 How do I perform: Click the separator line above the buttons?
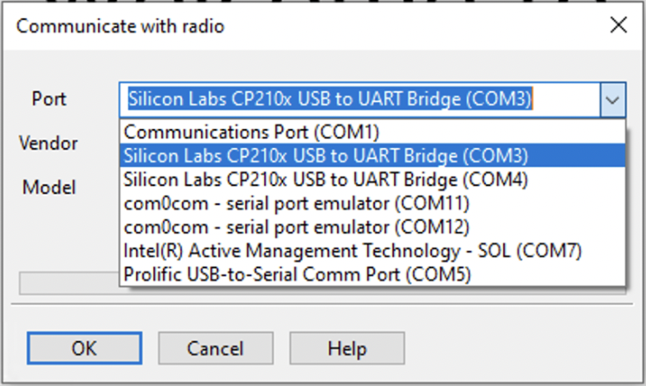(322, 305)
